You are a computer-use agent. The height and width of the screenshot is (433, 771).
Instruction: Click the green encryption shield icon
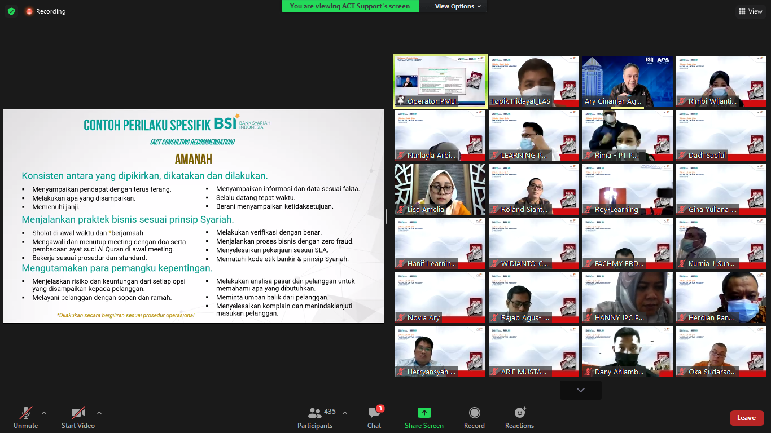(11, 11)
